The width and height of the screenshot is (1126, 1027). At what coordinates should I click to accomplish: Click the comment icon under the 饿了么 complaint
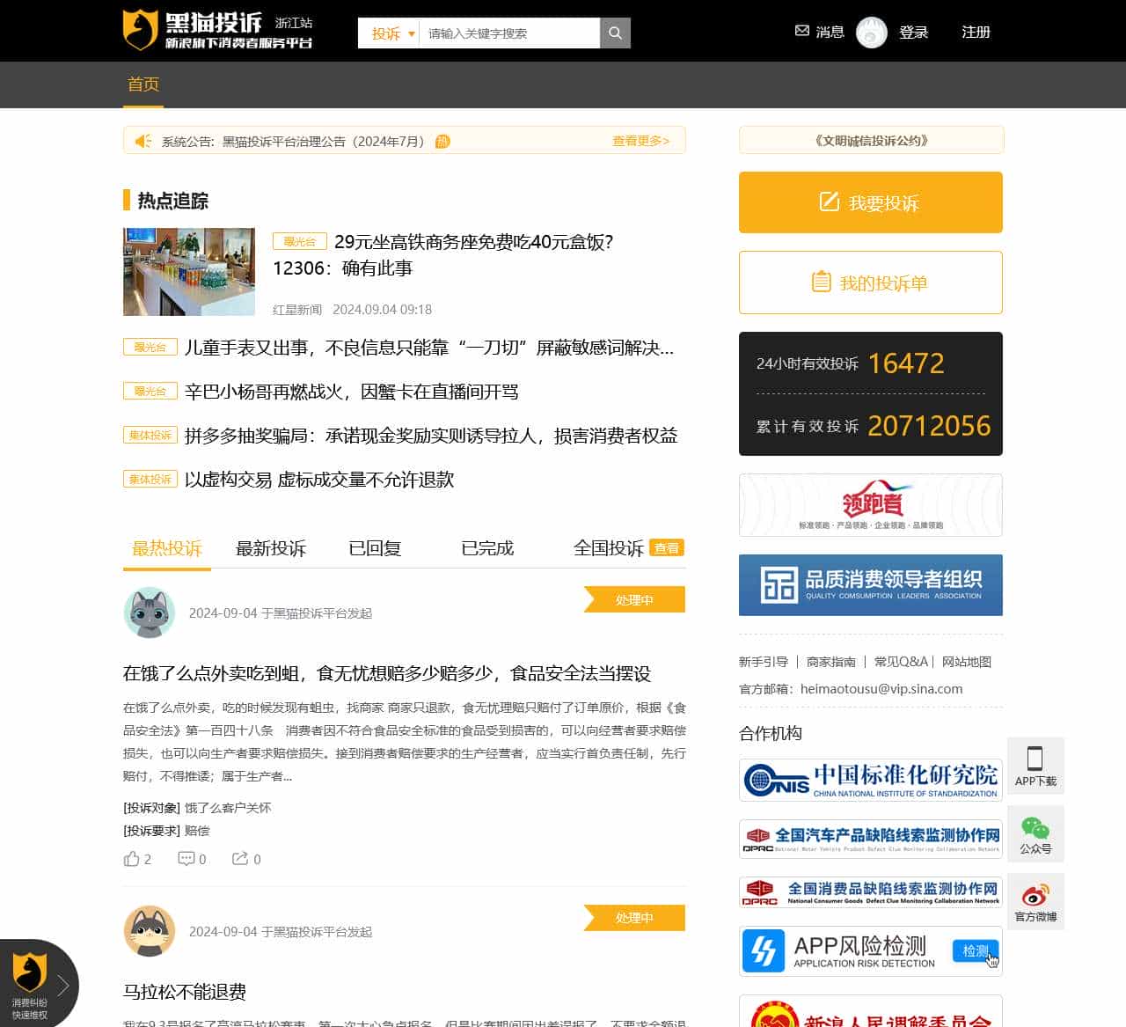click(185, 857)
